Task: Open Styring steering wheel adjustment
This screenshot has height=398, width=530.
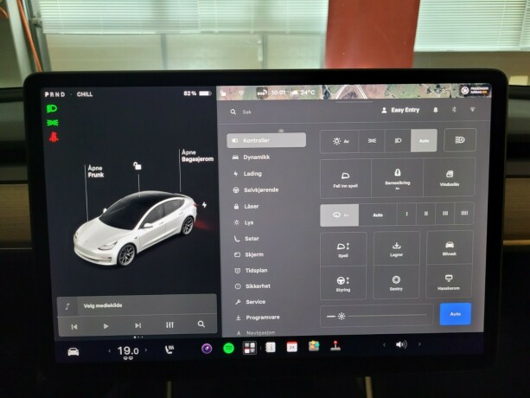Action: 343,284
